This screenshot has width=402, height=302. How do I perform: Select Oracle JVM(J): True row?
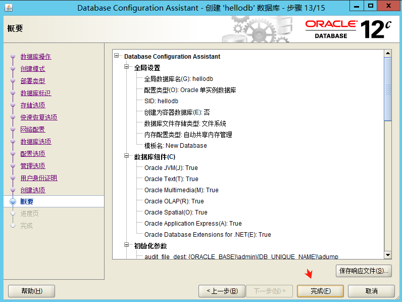tap(171, 168)
